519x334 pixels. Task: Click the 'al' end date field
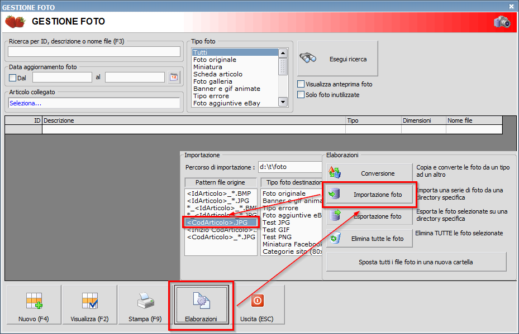[x=135, y=78]
